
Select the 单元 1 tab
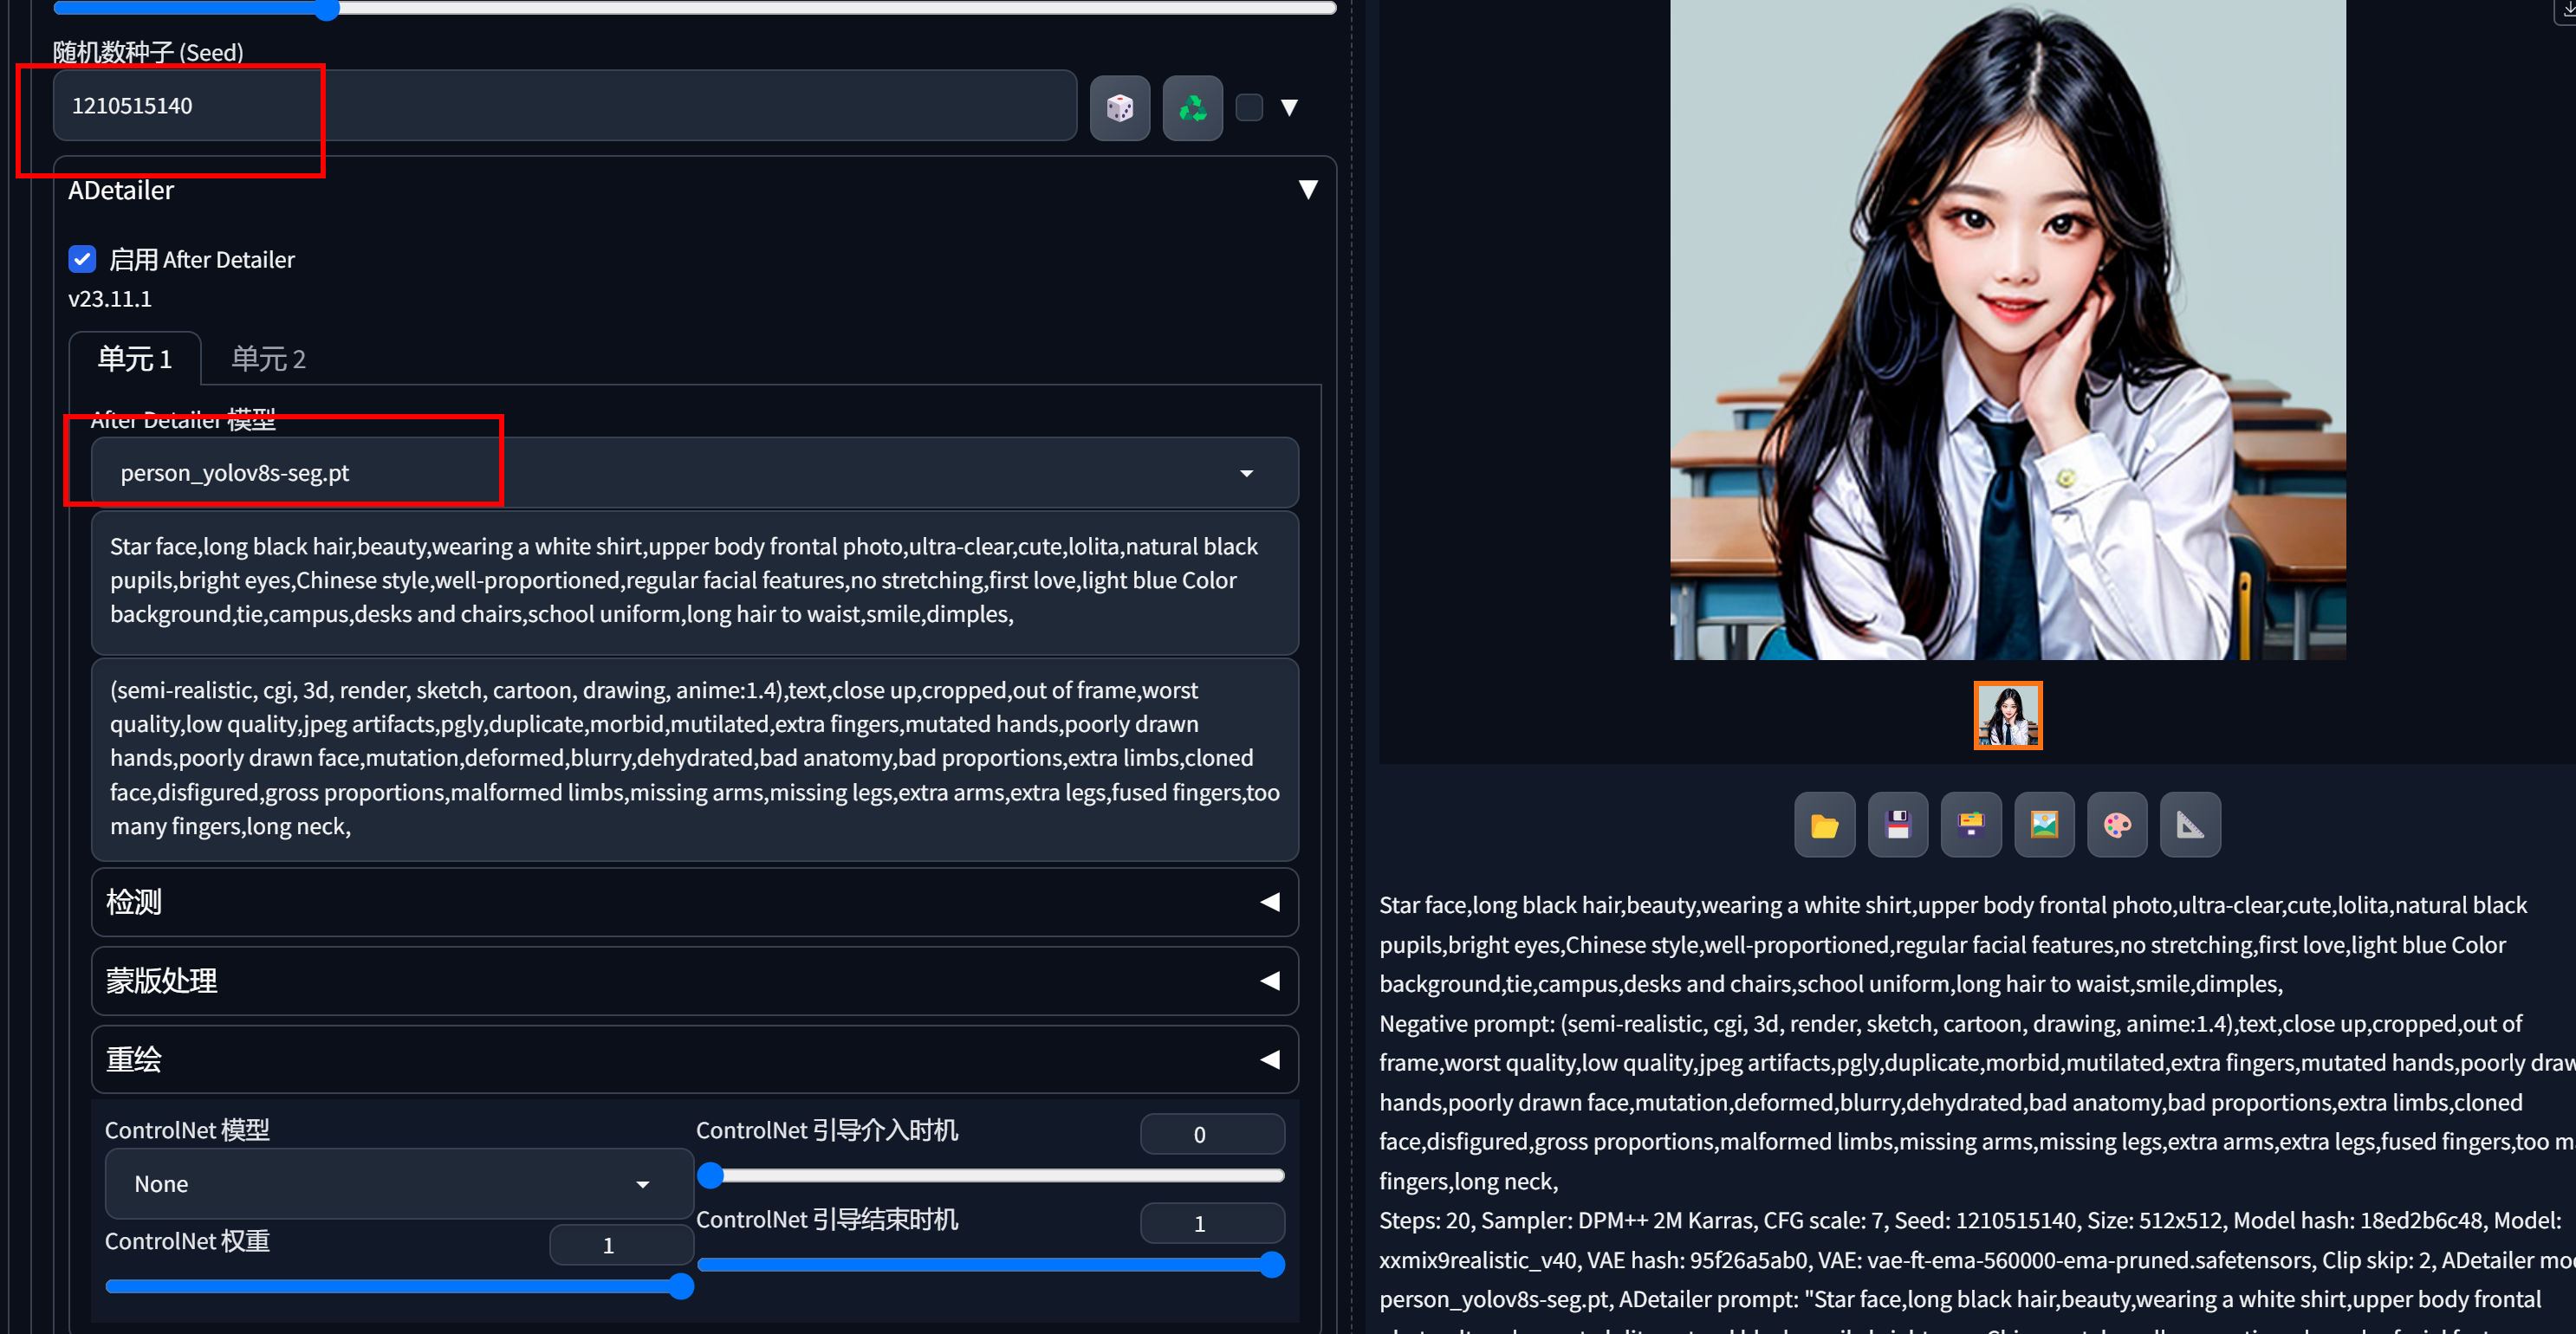pyautogui.click(x=134, y=359)
